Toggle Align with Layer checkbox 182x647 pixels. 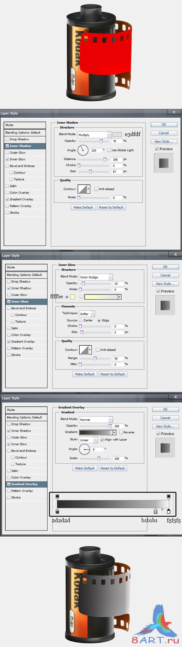pyautogui.click(x=102, y=440)
